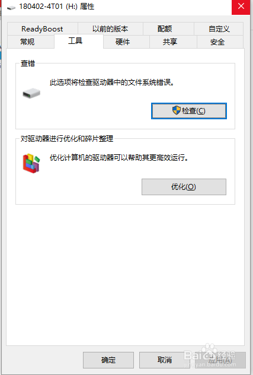Go to the 自定义 tab
The height and width of the screenshot is (375, 253).
pos(219,29)
